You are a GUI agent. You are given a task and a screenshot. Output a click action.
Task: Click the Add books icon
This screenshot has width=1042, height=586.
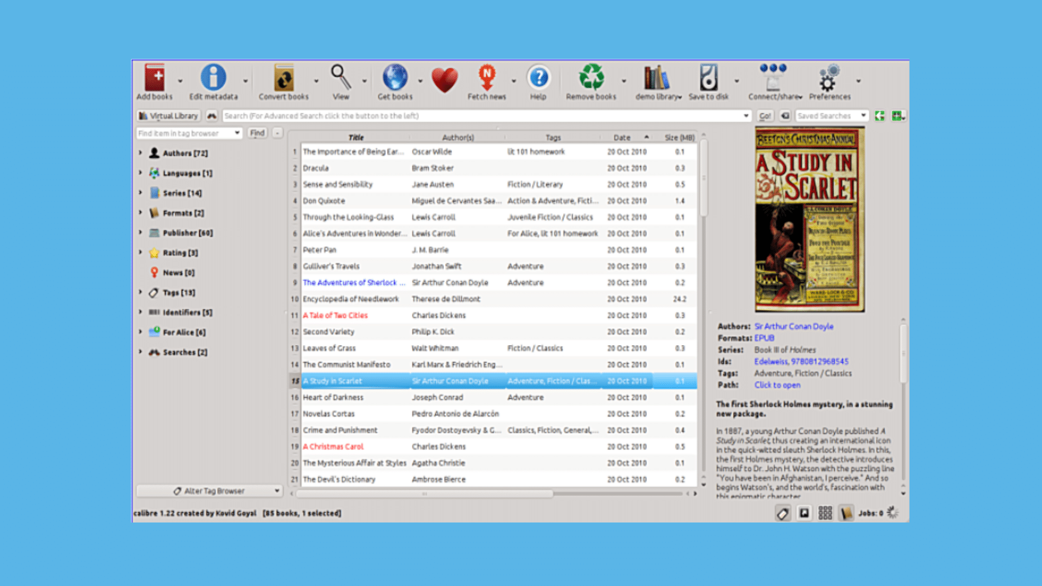point(155,78)
